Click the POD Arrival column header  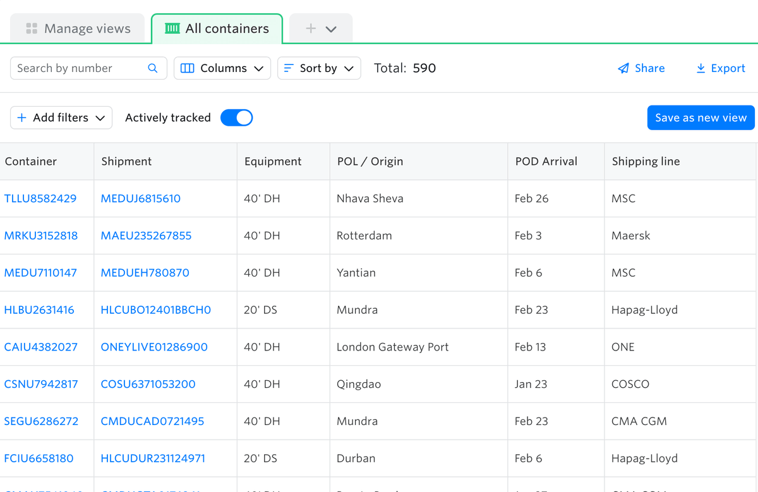546,161
